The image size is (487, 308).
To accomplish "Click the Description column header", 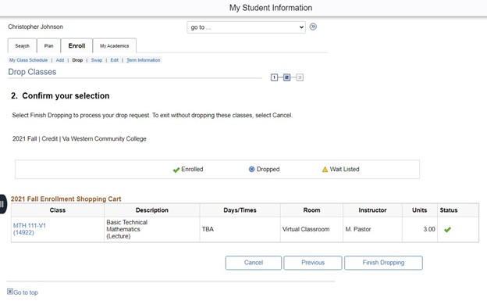I will point(152,210).
